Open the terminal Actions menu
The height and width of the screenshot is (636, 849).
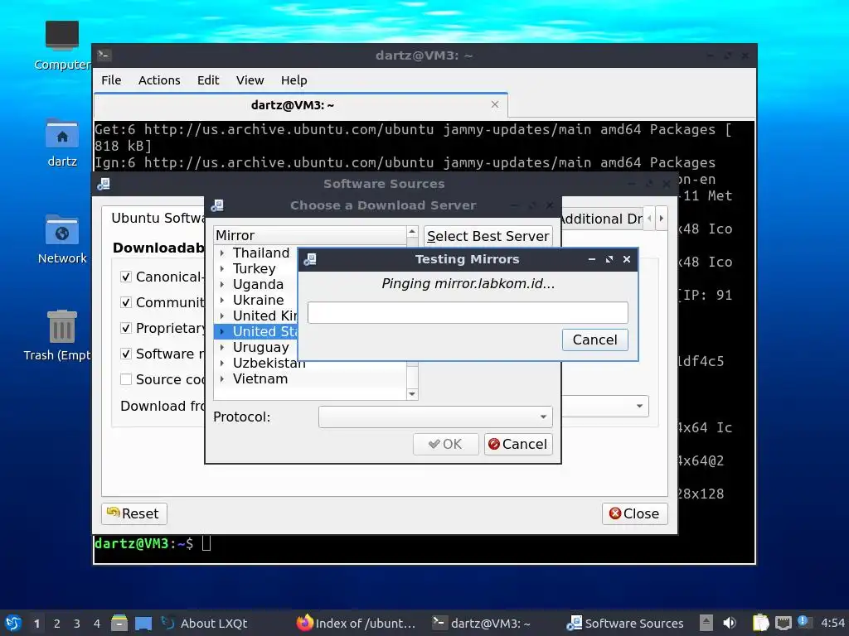point(159,80)
